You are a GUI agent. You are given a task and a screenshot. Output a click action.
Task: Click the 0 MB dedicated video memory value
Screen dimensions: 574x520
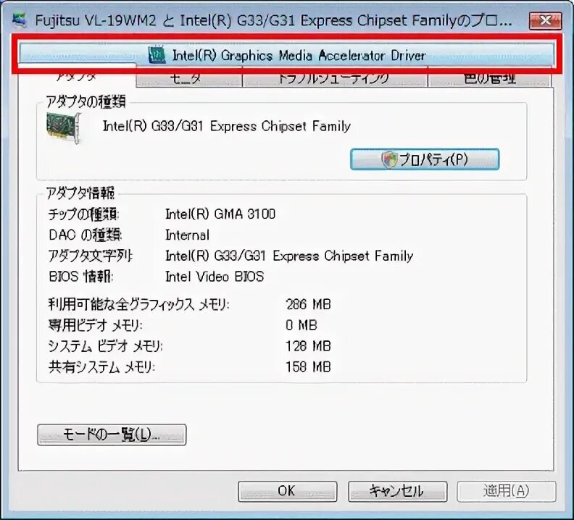tap(301, 325)
